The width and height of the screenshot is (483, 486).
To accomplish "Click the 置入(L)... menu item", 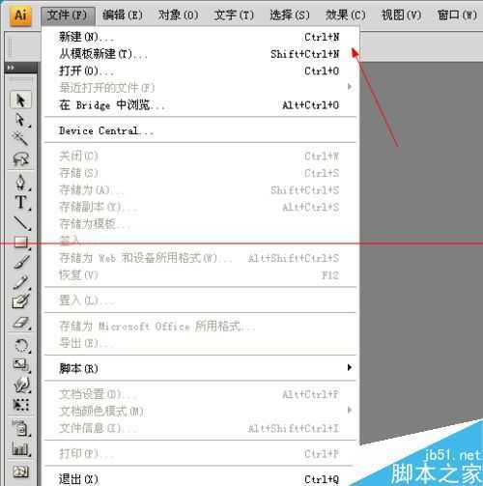I will (x=200, y=300).
